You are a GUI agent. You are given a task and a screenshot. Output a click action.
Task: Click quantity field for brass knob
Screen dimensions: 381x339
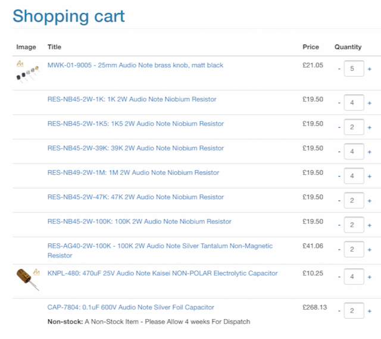click(x=354, y=68)
